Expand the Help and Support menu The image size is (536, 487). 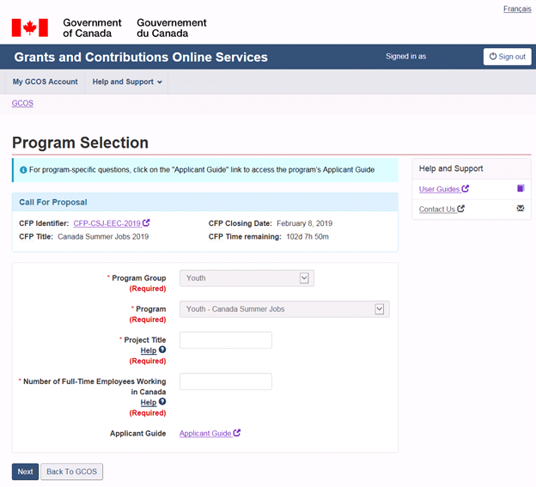point(127,82)
